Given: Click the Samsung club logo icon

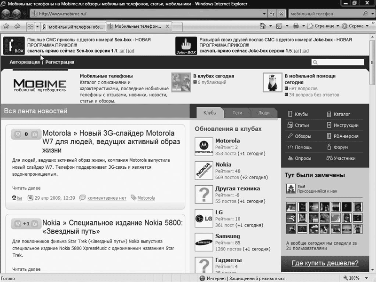Looking at the screenshot, I should point(204,242).
